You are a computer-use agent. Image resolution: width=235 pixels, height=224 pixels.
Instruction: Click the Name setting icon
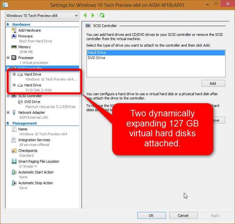(x=14, y=129)
